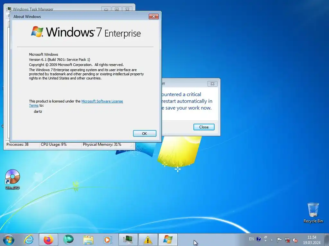Viewport: 329px width, 246px height.
Task: Close the About Windows dialog with the red X
Action: click(x=154, y=17)
